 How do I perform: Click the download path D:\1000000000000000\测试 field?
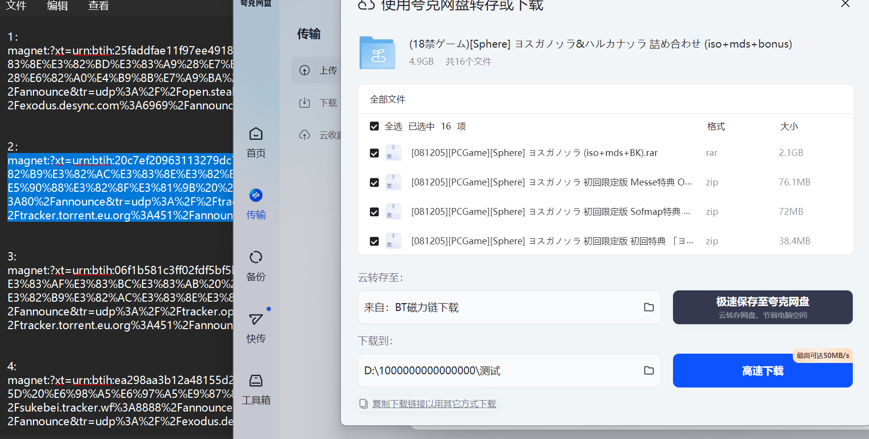pos(496,370)
